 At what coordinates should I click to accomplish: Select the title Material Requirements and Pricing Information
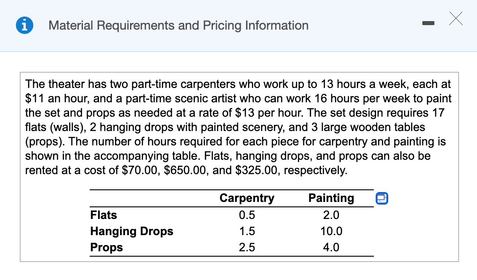click(178, 26)
